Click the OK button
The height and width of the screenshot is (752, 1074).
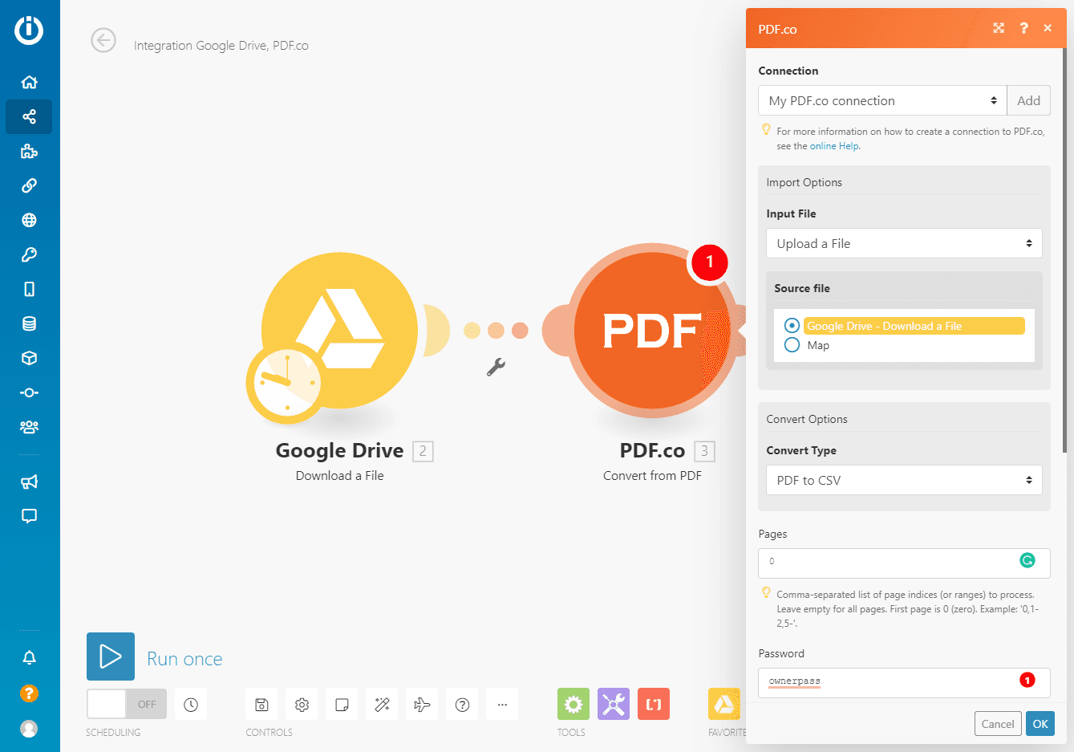[x=1040, y=724]
